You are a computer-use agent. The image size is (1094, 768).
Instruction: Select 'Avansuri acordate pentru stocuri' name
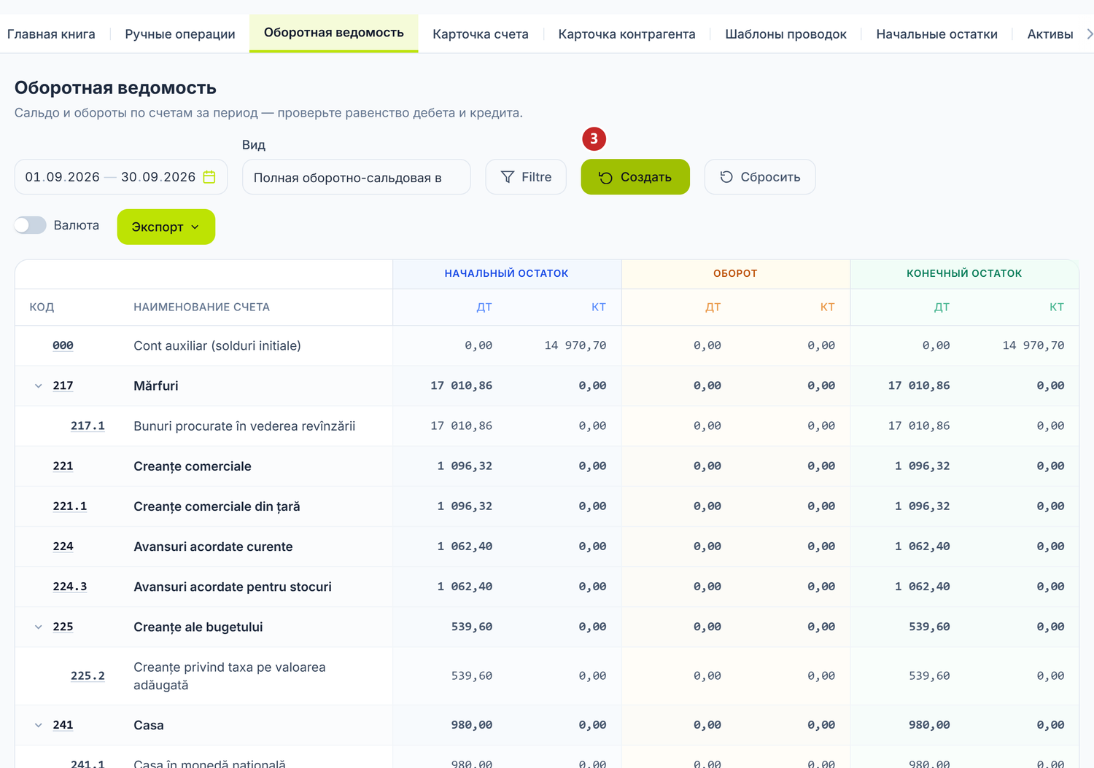[x=233, y=587]
